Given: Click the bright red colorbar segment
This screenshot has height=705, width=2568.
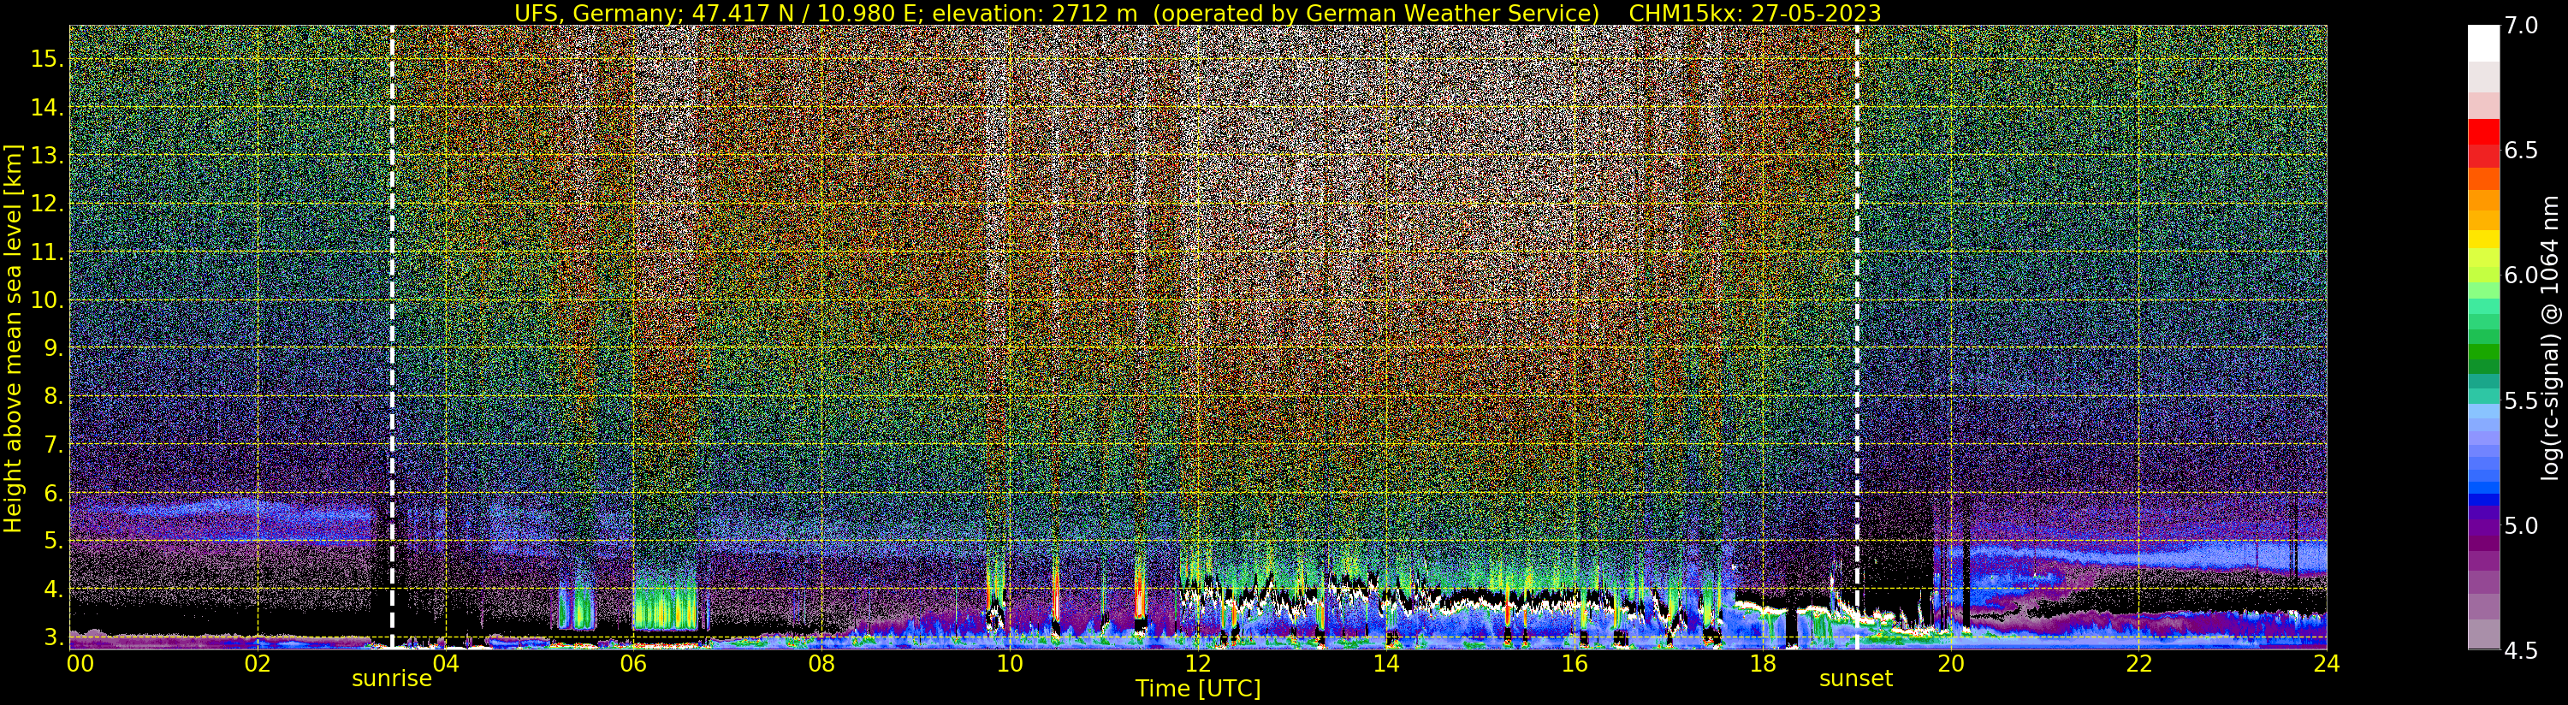Looking at the screenshot, I should (2483, 132).
